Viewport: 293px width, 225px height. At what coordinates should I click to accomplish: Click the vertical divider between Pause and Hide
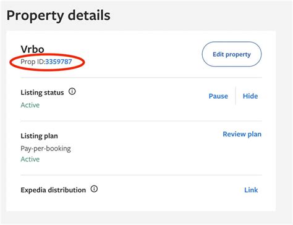(x=236, y=96)
